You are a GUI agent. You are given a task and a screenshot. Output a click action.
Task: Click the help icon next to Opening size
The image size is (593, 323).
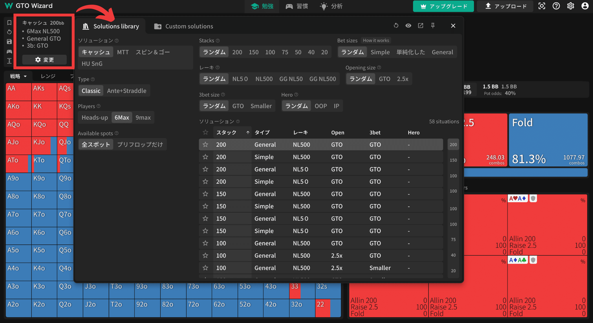379,67
